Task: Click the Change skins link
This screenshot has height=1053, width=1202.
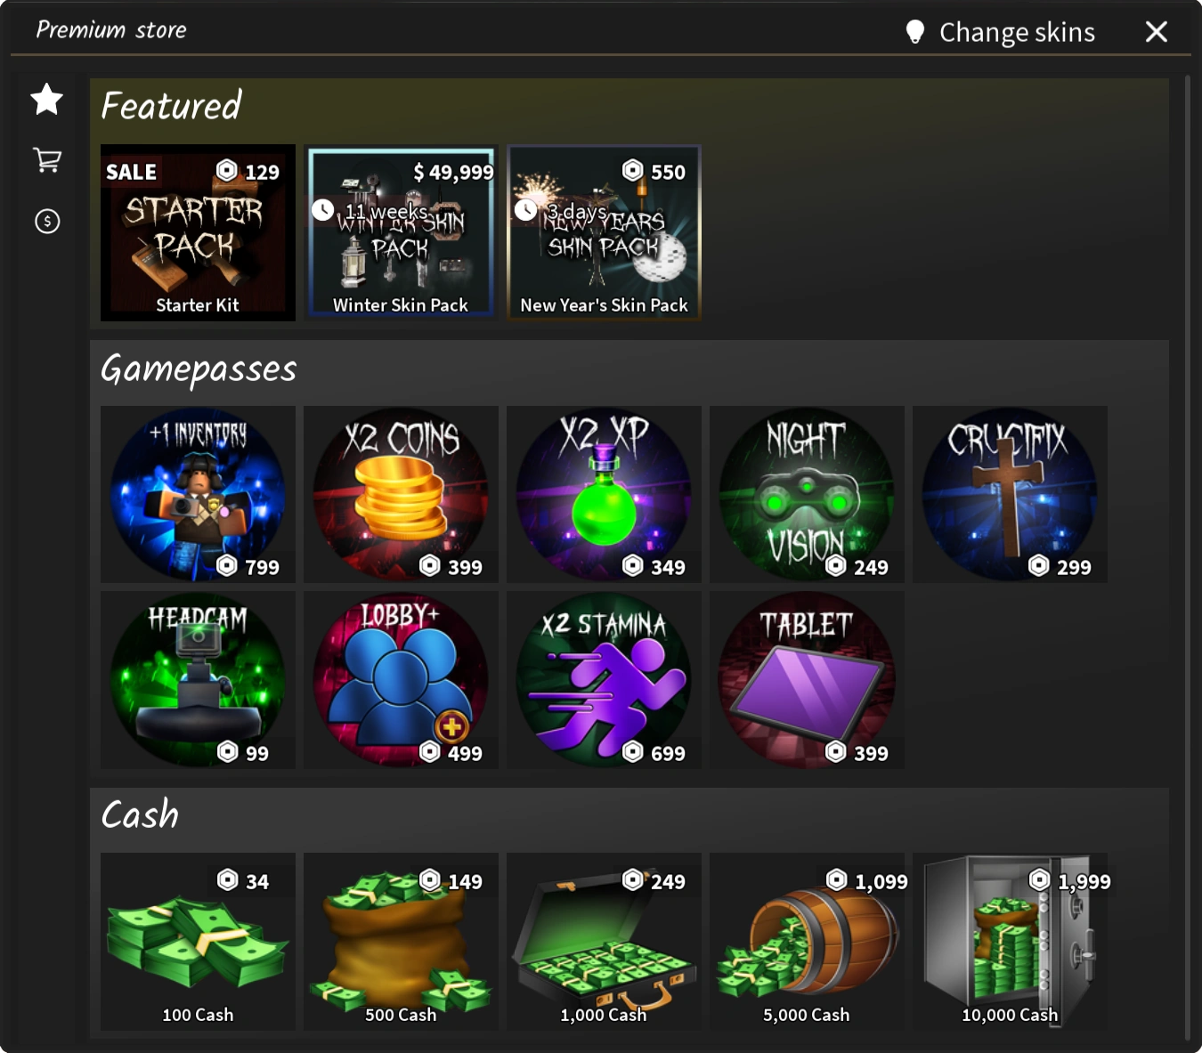Action: [1017, 32]
